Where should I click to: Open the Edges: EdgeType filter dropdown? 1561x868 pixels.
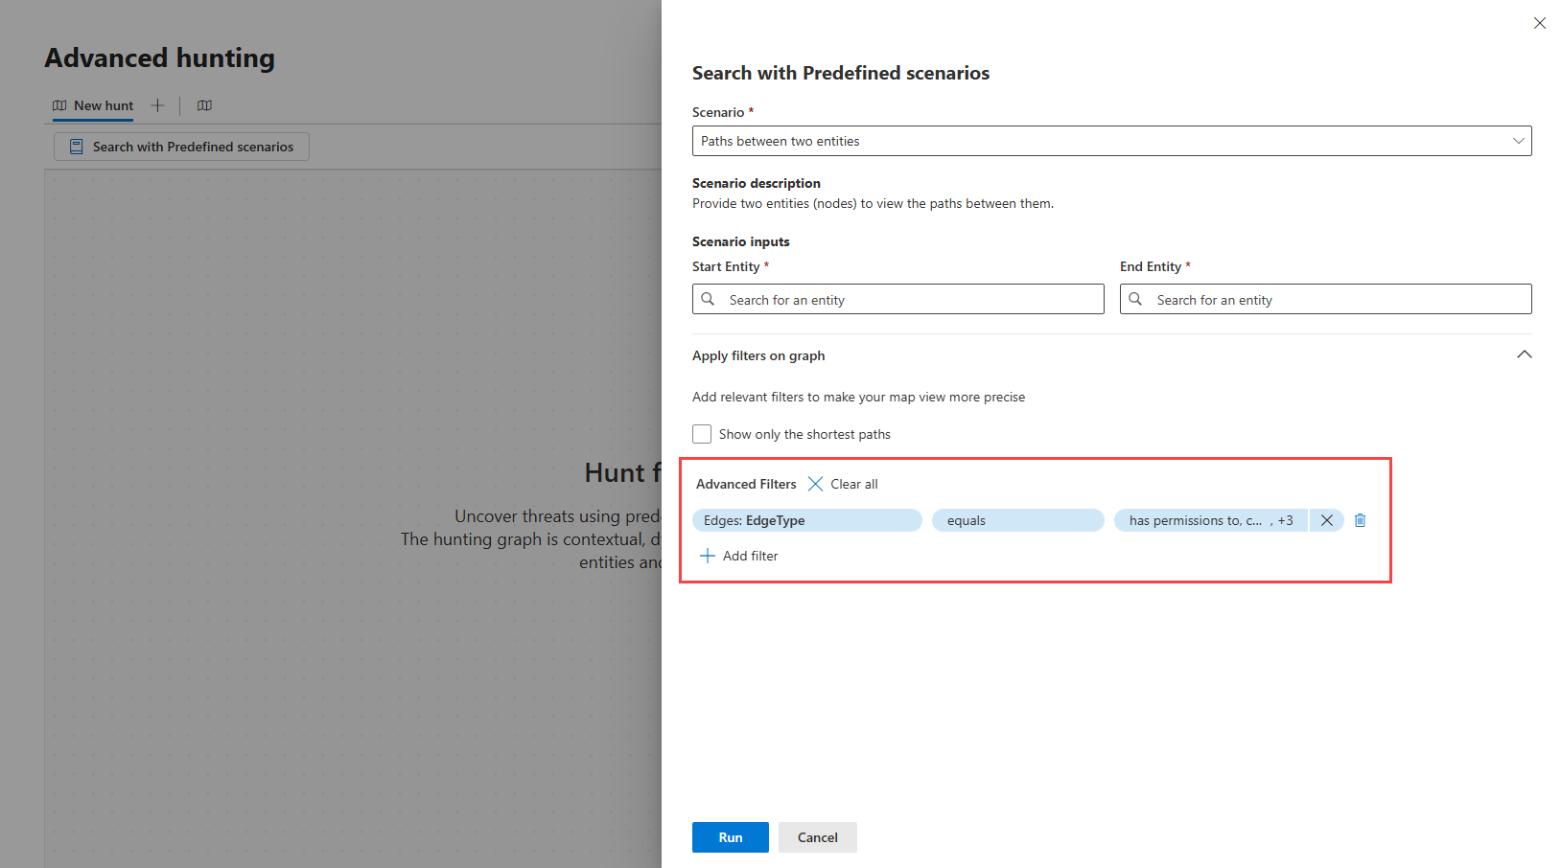pos(806,520)
